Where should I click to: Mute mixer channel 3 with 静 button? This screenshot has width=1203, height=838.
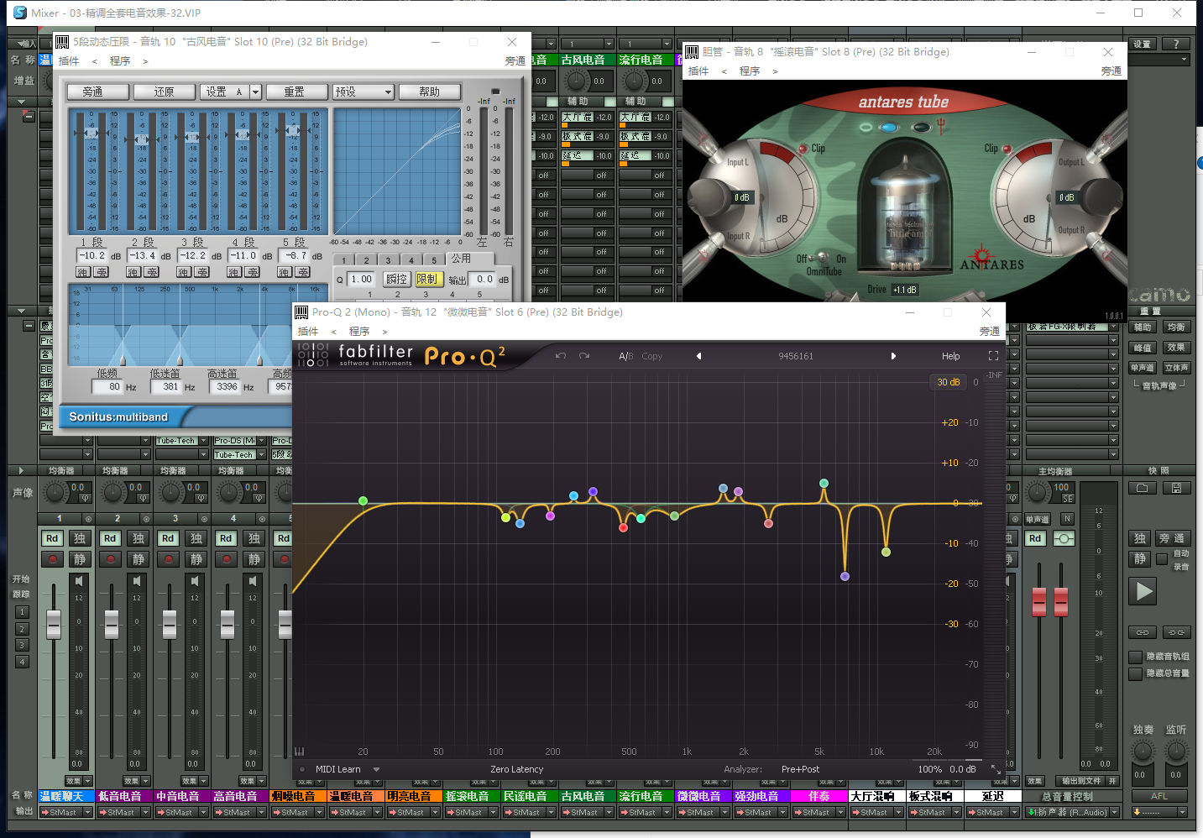point(196,559)
